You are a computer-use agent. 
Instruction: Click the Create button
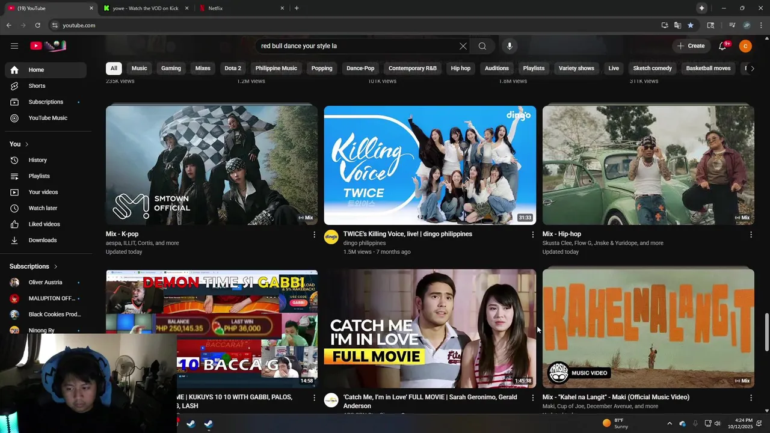pyautogui.click(x=691, y=46)
